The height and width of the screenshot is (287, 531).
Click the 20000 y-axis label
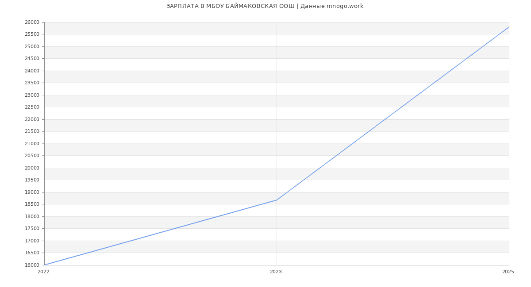tap(32, 168)
